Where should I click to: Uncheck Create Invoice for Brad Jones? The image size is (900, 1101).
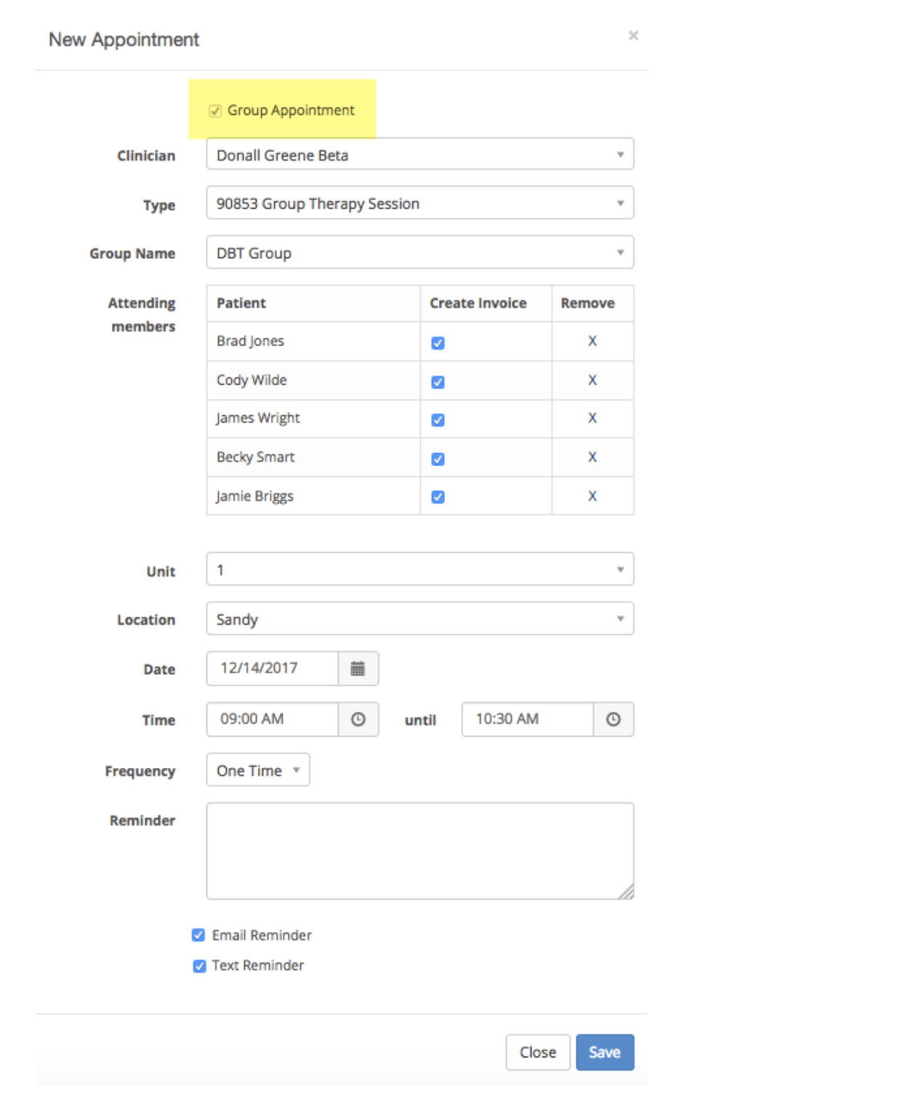point(438,343)
